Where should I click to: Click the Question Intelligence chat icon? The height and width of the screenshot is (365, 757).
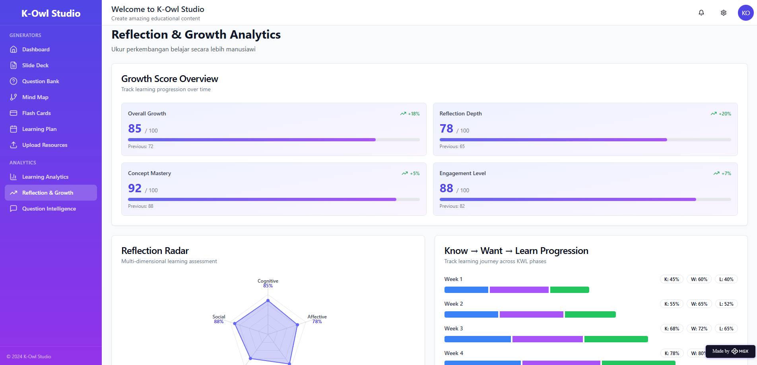point(14,209)
